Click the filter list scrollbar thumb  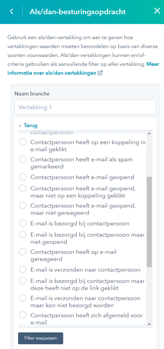[x=149, y=222]
